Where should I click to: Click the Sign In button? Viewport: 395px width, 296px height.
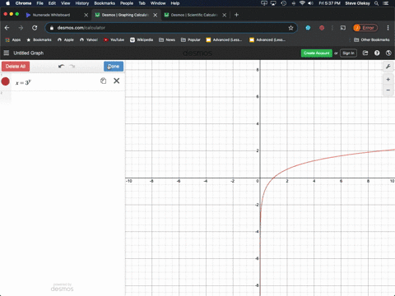348,53
